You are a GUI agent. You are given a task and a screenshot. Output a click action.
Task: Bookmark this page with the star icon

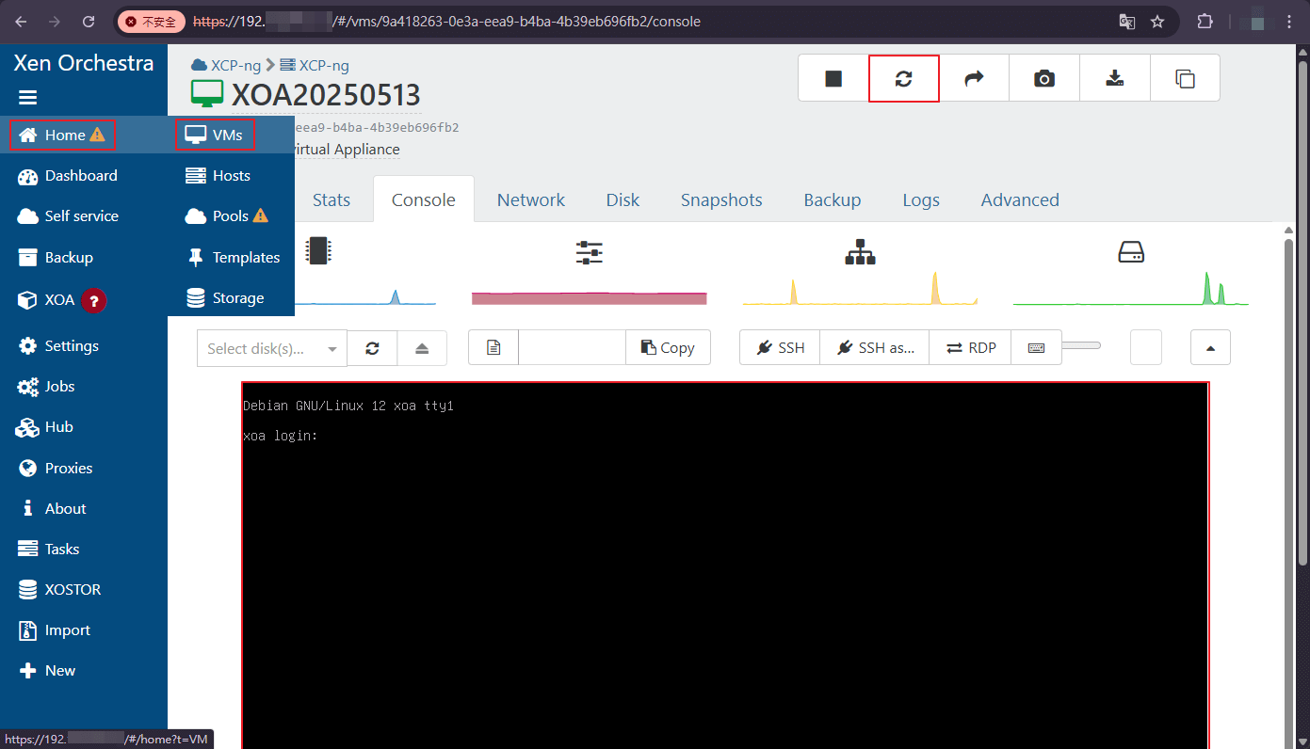coord(1157,22)
